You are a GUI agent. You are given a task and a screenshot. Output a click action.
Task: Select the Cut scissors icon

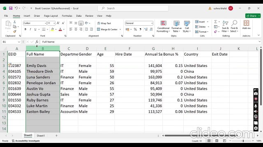pyautogui.click(x=15, y=22)
